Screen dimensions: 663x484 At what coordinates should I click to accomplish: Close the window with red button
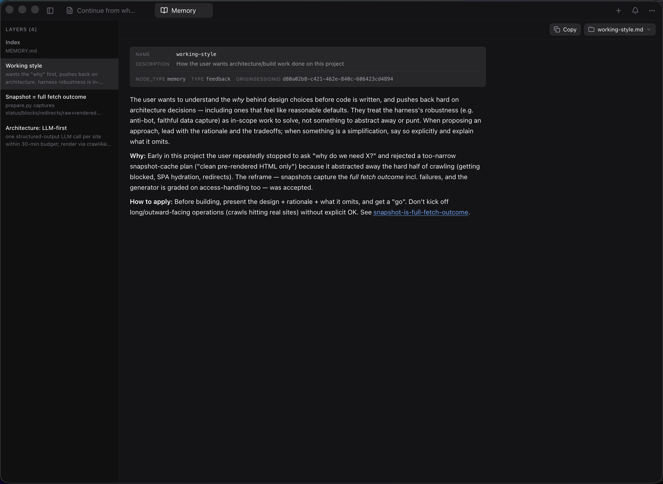(x=9, y=10)
